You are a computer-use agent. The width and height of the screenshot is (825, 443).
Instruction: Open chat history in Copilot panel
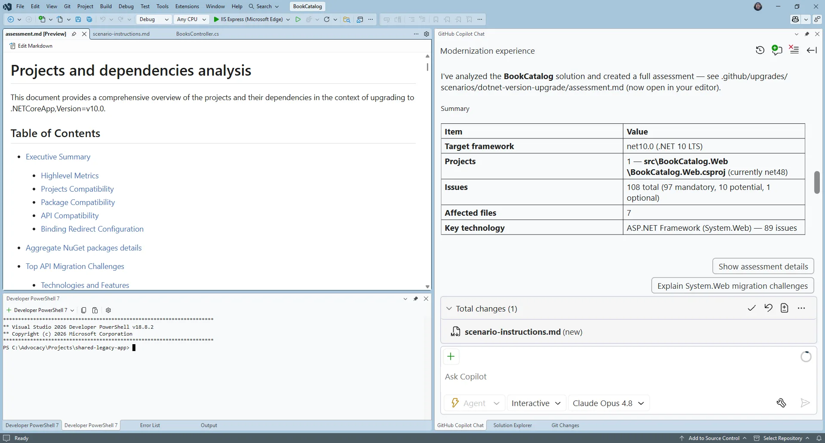point(760,50)
